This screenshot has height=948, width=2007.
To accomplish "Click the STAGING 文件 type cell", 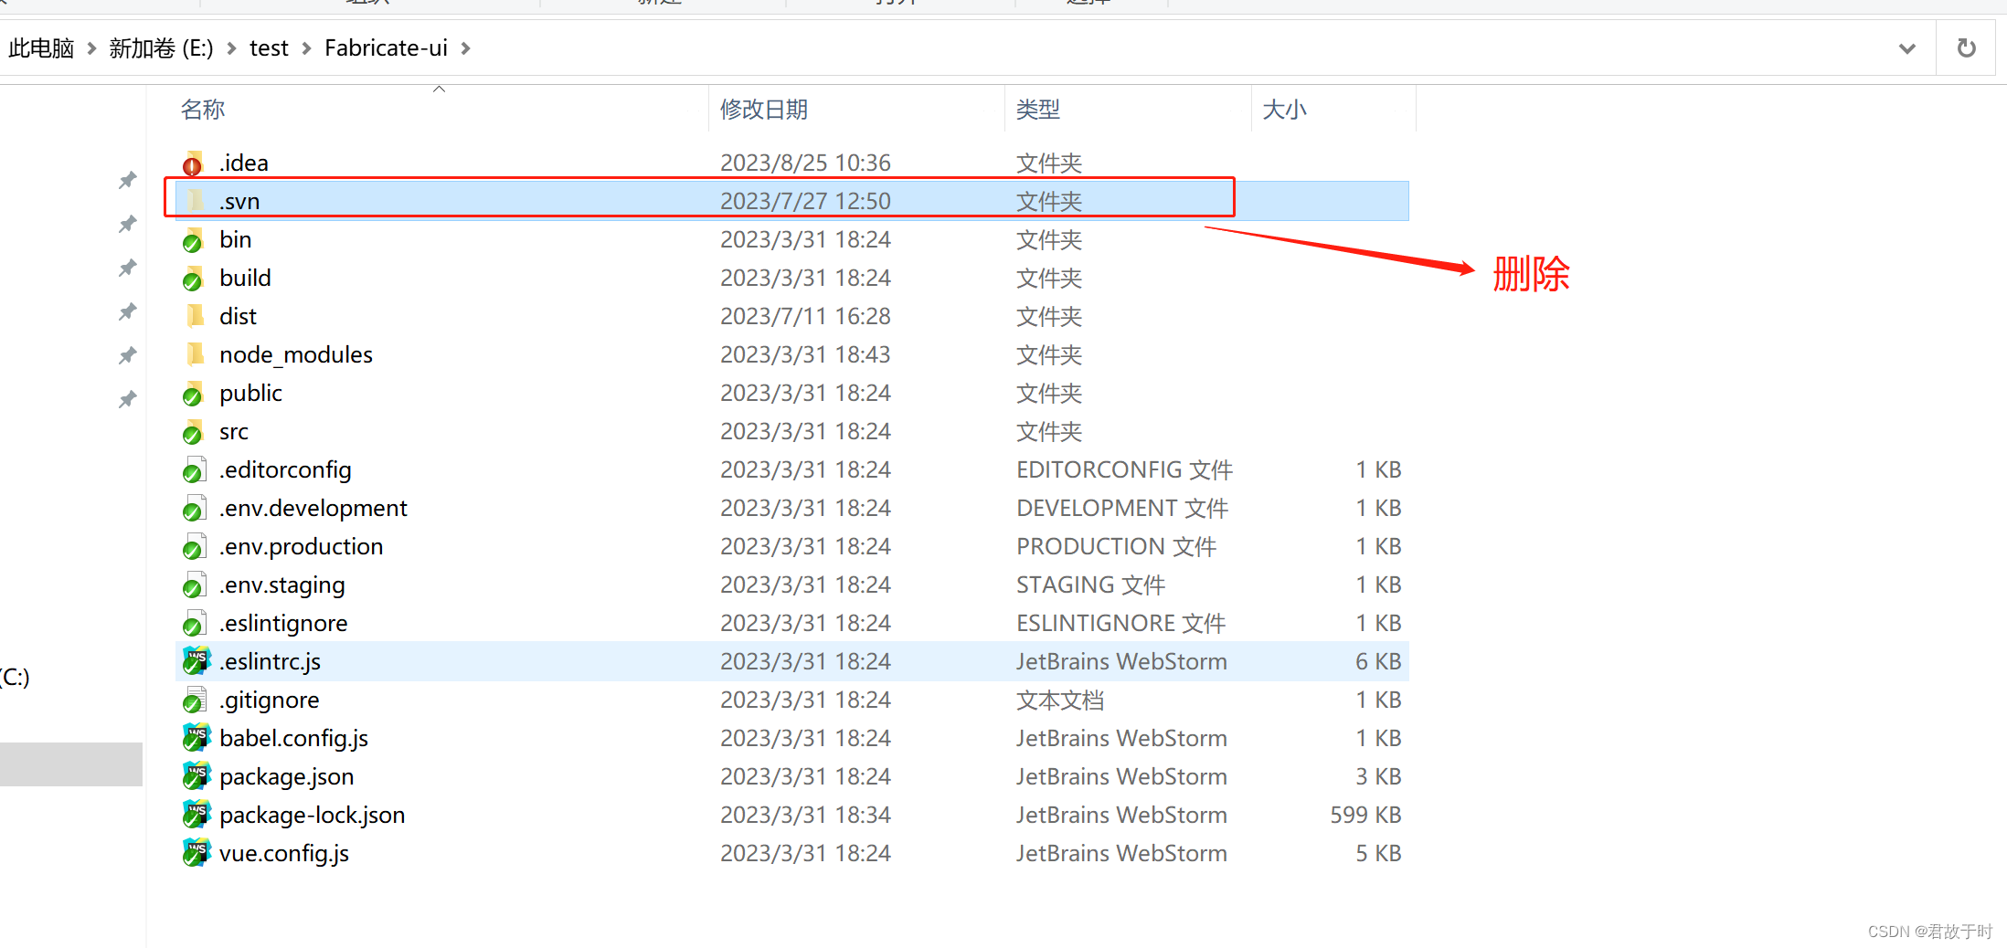I will pyautogui.click(x=1090, y=585).
